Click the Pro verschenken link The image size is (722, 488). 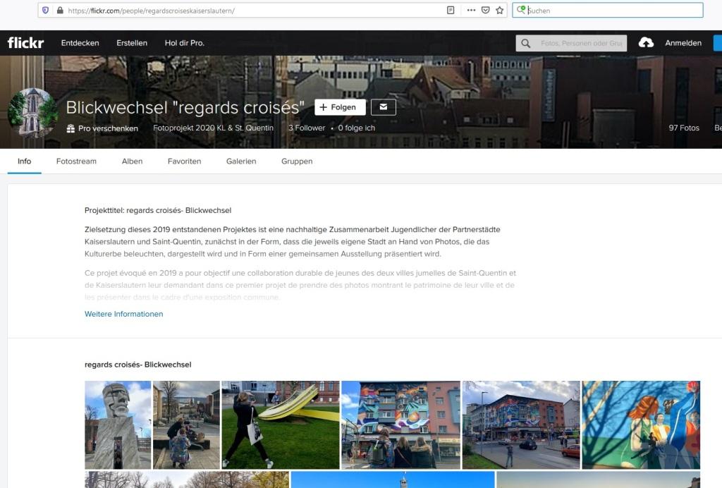pyautogui.click(x=102, y=128)
